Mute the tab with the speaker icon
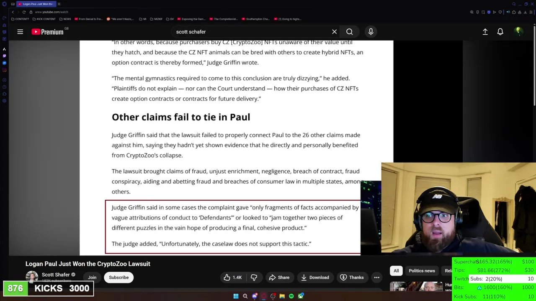 [508, 12]
